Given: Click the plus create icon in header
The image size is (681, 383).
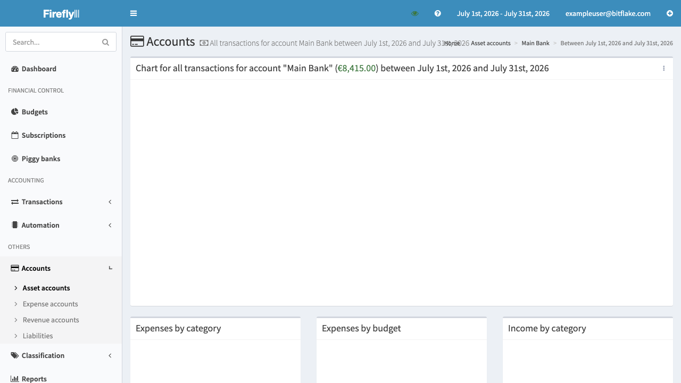Looking at the screenshot, I should point(670,13).
